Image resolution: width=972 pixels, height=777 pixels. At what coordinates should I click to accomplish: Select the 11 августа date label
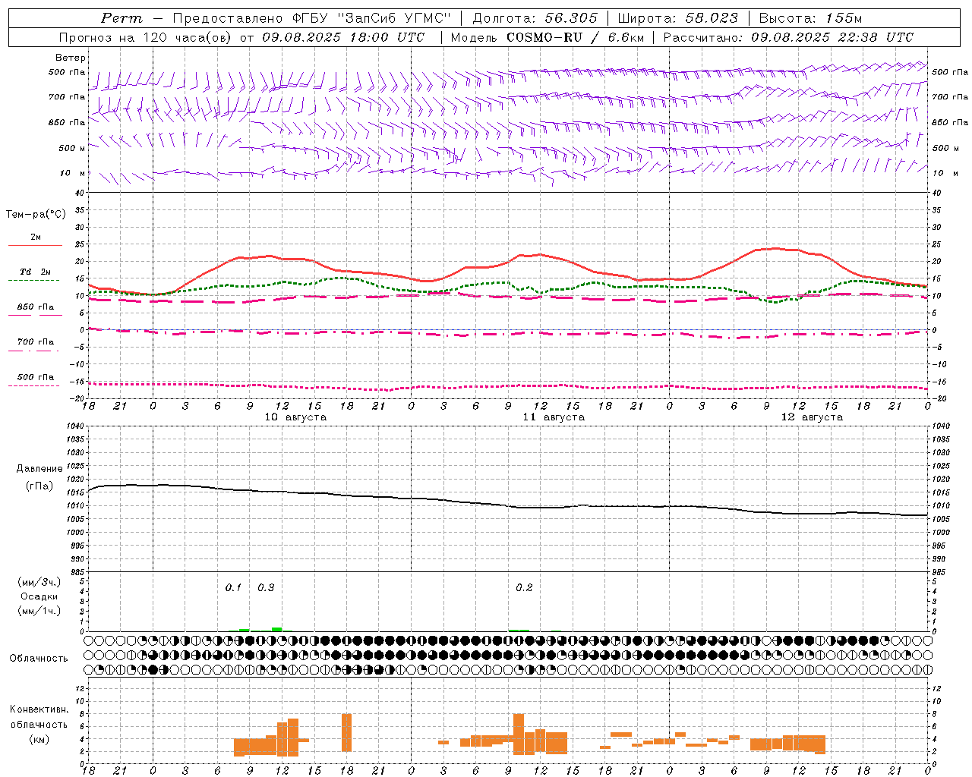coord(554,417)
